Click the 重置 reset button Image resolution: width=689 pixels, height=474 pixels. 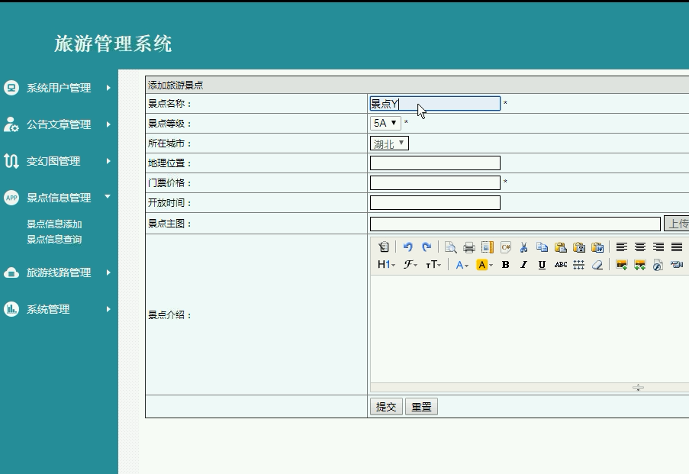click(x=421, y=407)
